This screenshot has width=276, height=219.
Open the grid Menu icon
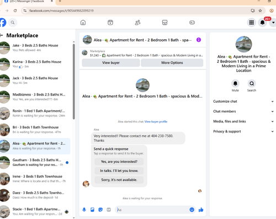[251, 23]
